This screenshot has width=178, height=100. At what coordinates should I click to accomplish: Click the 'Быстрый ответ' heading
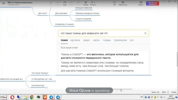point(69,47)
